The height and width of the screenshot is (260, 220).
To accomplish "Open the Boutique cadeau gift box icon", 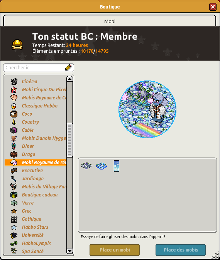I will pyautogui.click(x=14, y=195).
